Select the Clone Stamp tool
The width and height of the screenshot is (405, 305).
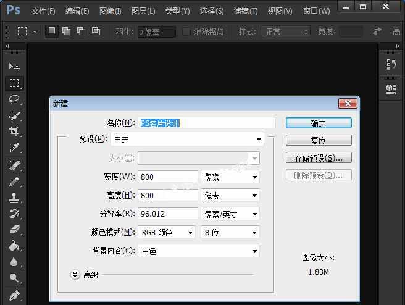pyautogui.click(x=14, y=198)
